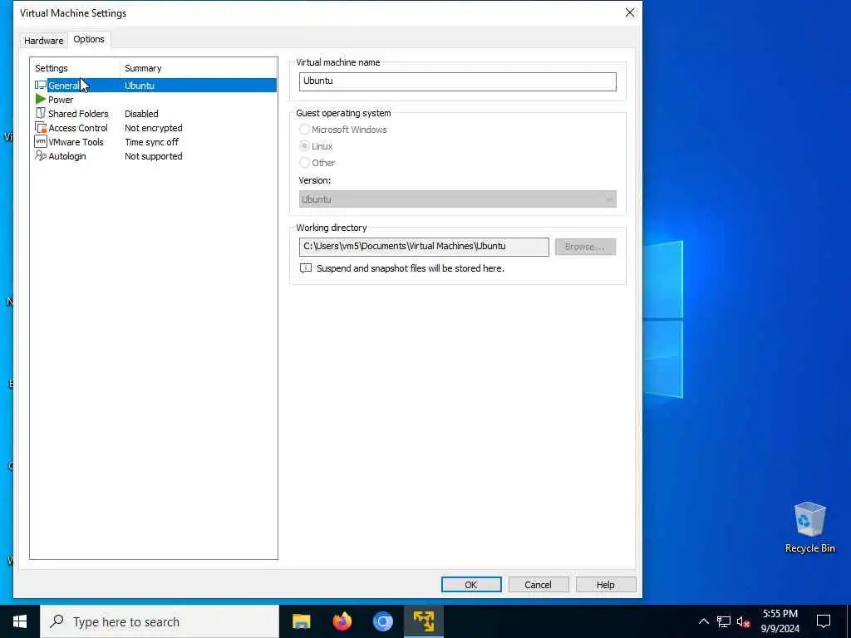Click the Virtual machine name field
The image size is (851, 638).
click(x=458, y=81)
